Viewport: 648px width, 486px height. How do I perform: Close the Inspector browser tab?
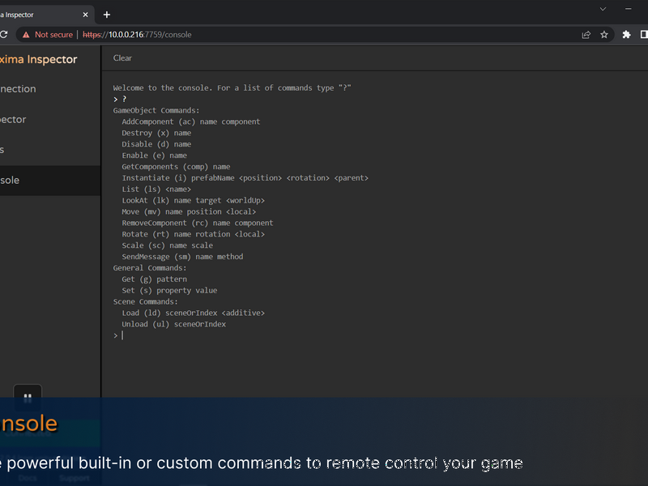point(85,15)
